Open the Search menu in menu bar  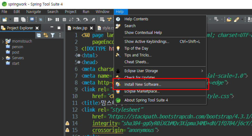coord(53,12)
